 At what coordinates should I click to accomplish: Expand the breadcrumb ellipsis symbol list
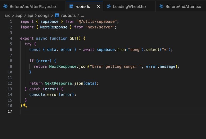(x=82, y=15)
